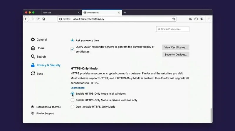Enable HTTPS-Only Mode in private windows only
The height and width of the screenshot is (131, 235).
[x=72, y=100]
